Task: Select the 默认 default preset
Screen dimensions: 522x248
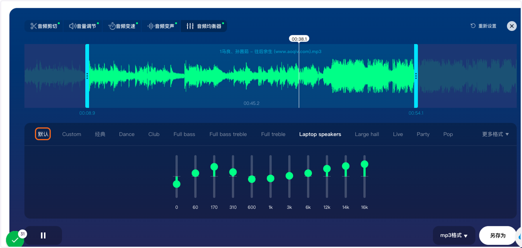Action: click(x=43, y=134)
